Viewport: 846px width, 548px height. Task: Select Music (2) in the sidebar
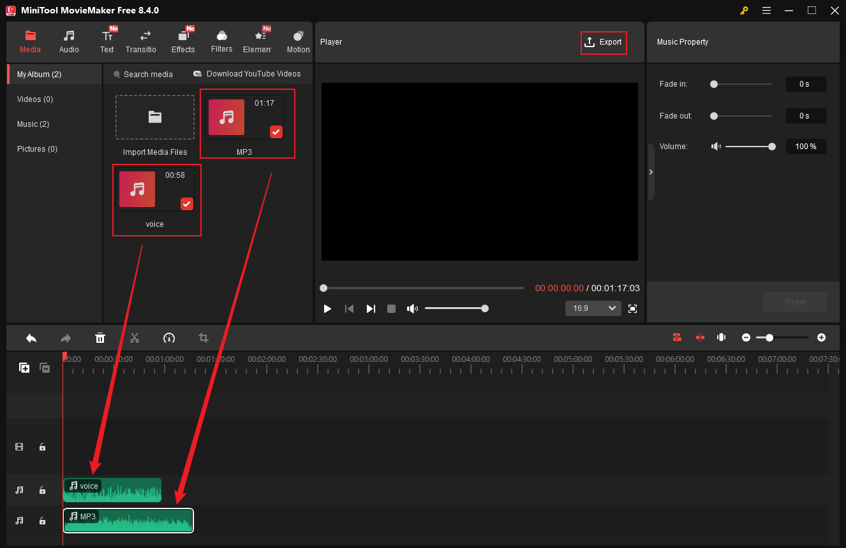tap(33, 124)
